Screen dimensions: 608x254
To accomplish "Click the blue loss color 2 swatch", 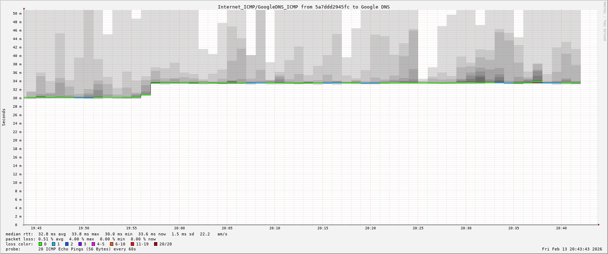I will pos(67,244).
